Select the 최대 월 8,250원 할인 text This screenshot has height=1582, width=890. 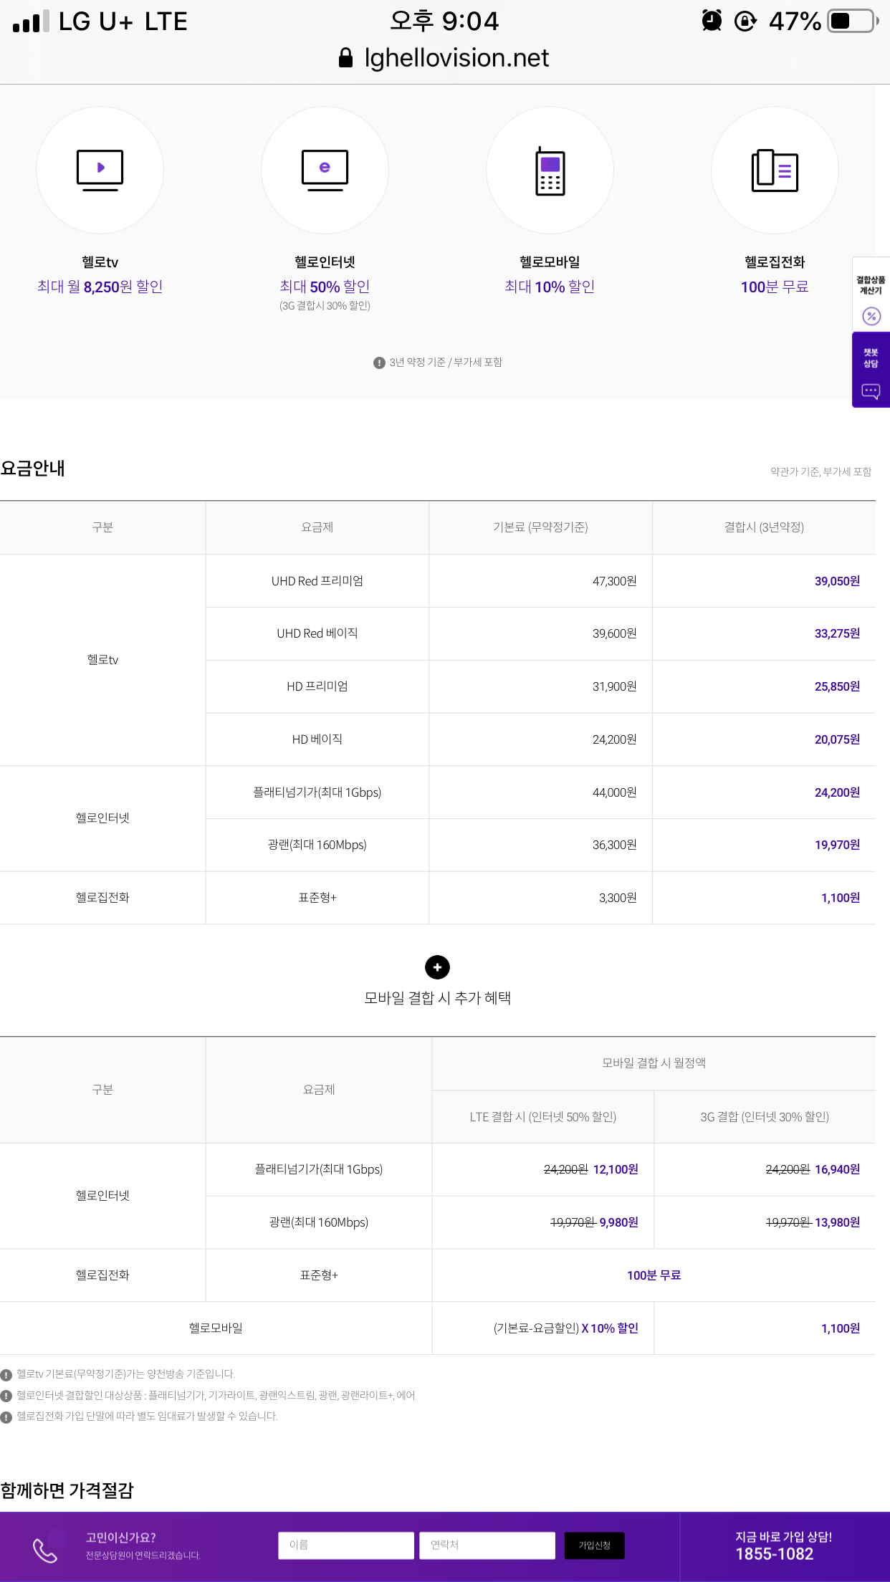tap(100, 287)
